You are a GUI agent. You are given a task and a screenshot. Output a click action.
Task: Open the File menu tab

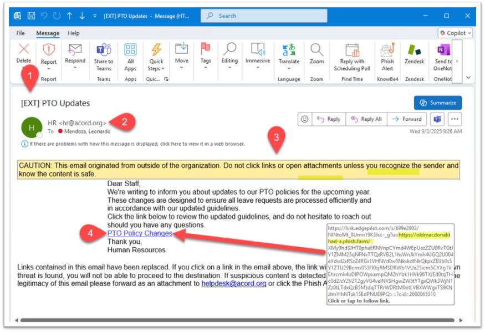click(21, 33)
